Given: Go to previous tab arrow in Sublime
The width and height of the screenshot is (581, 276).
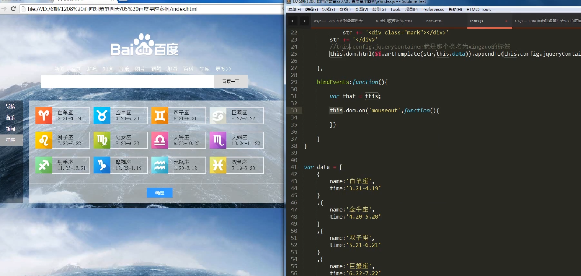Looking at the screenshot, I should (293, 21).
